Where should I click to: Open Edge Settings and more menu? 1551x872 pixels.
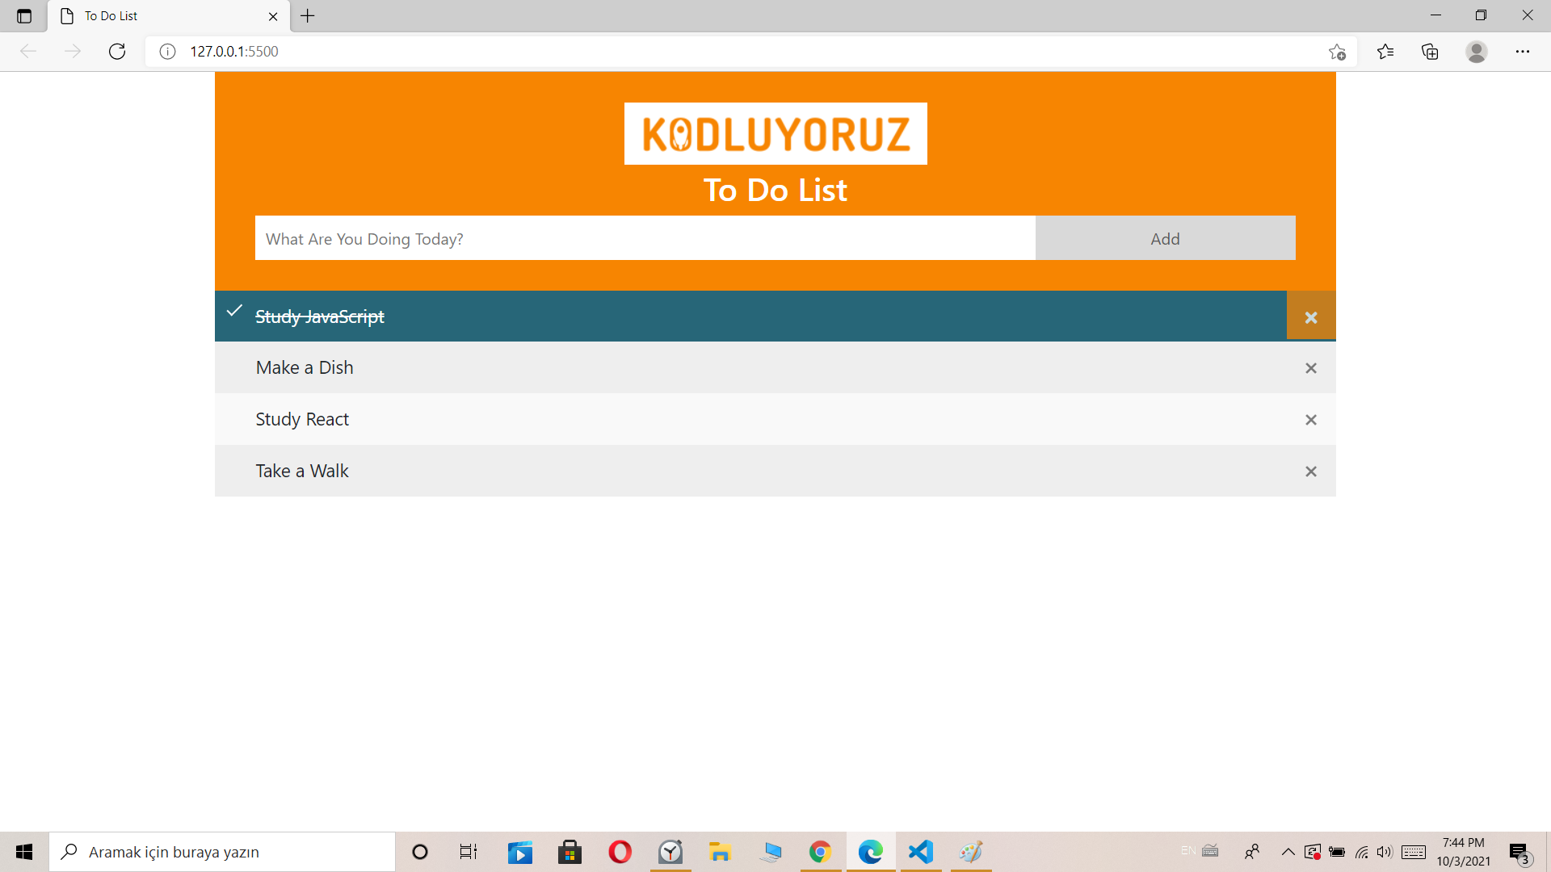(1523, 52)
